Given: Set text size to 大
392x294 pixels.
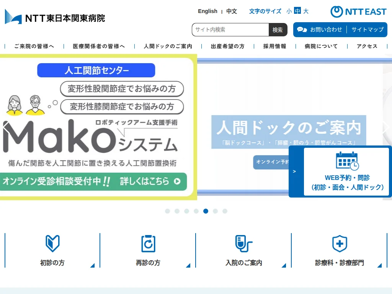Looking at the screenshot, I should coord(306,11).
